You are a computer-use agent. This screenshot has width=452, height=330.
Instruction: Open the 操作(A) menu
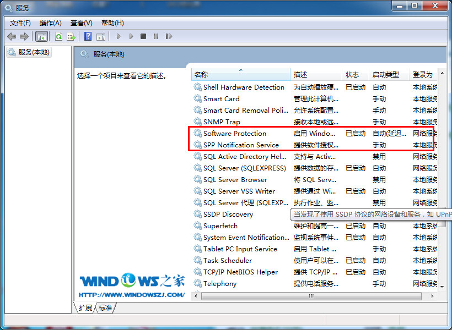click(x=51, y=23)
